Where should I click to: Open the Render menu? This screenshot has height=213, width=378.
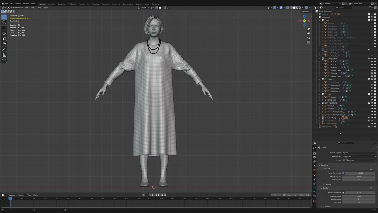(x=17, y=3)
